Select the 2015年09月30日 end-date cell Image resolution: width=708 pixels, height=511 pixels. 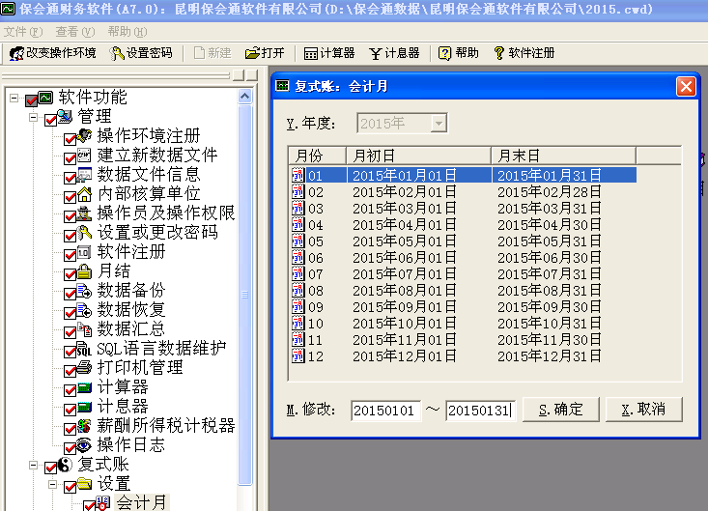(x=549, y=307)
